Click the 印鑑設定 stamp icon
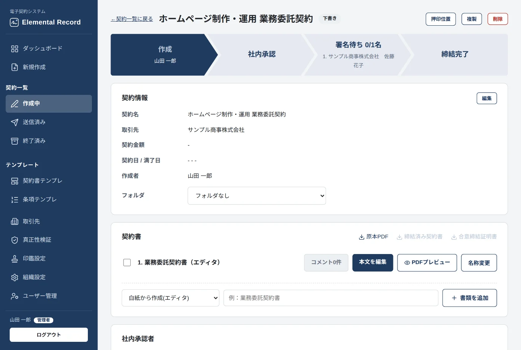The image size is (521, 350). [15, 259]
